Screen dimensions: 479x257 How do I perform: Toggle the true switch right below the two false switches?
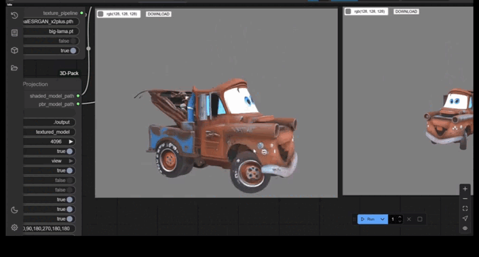coord(70,200)
